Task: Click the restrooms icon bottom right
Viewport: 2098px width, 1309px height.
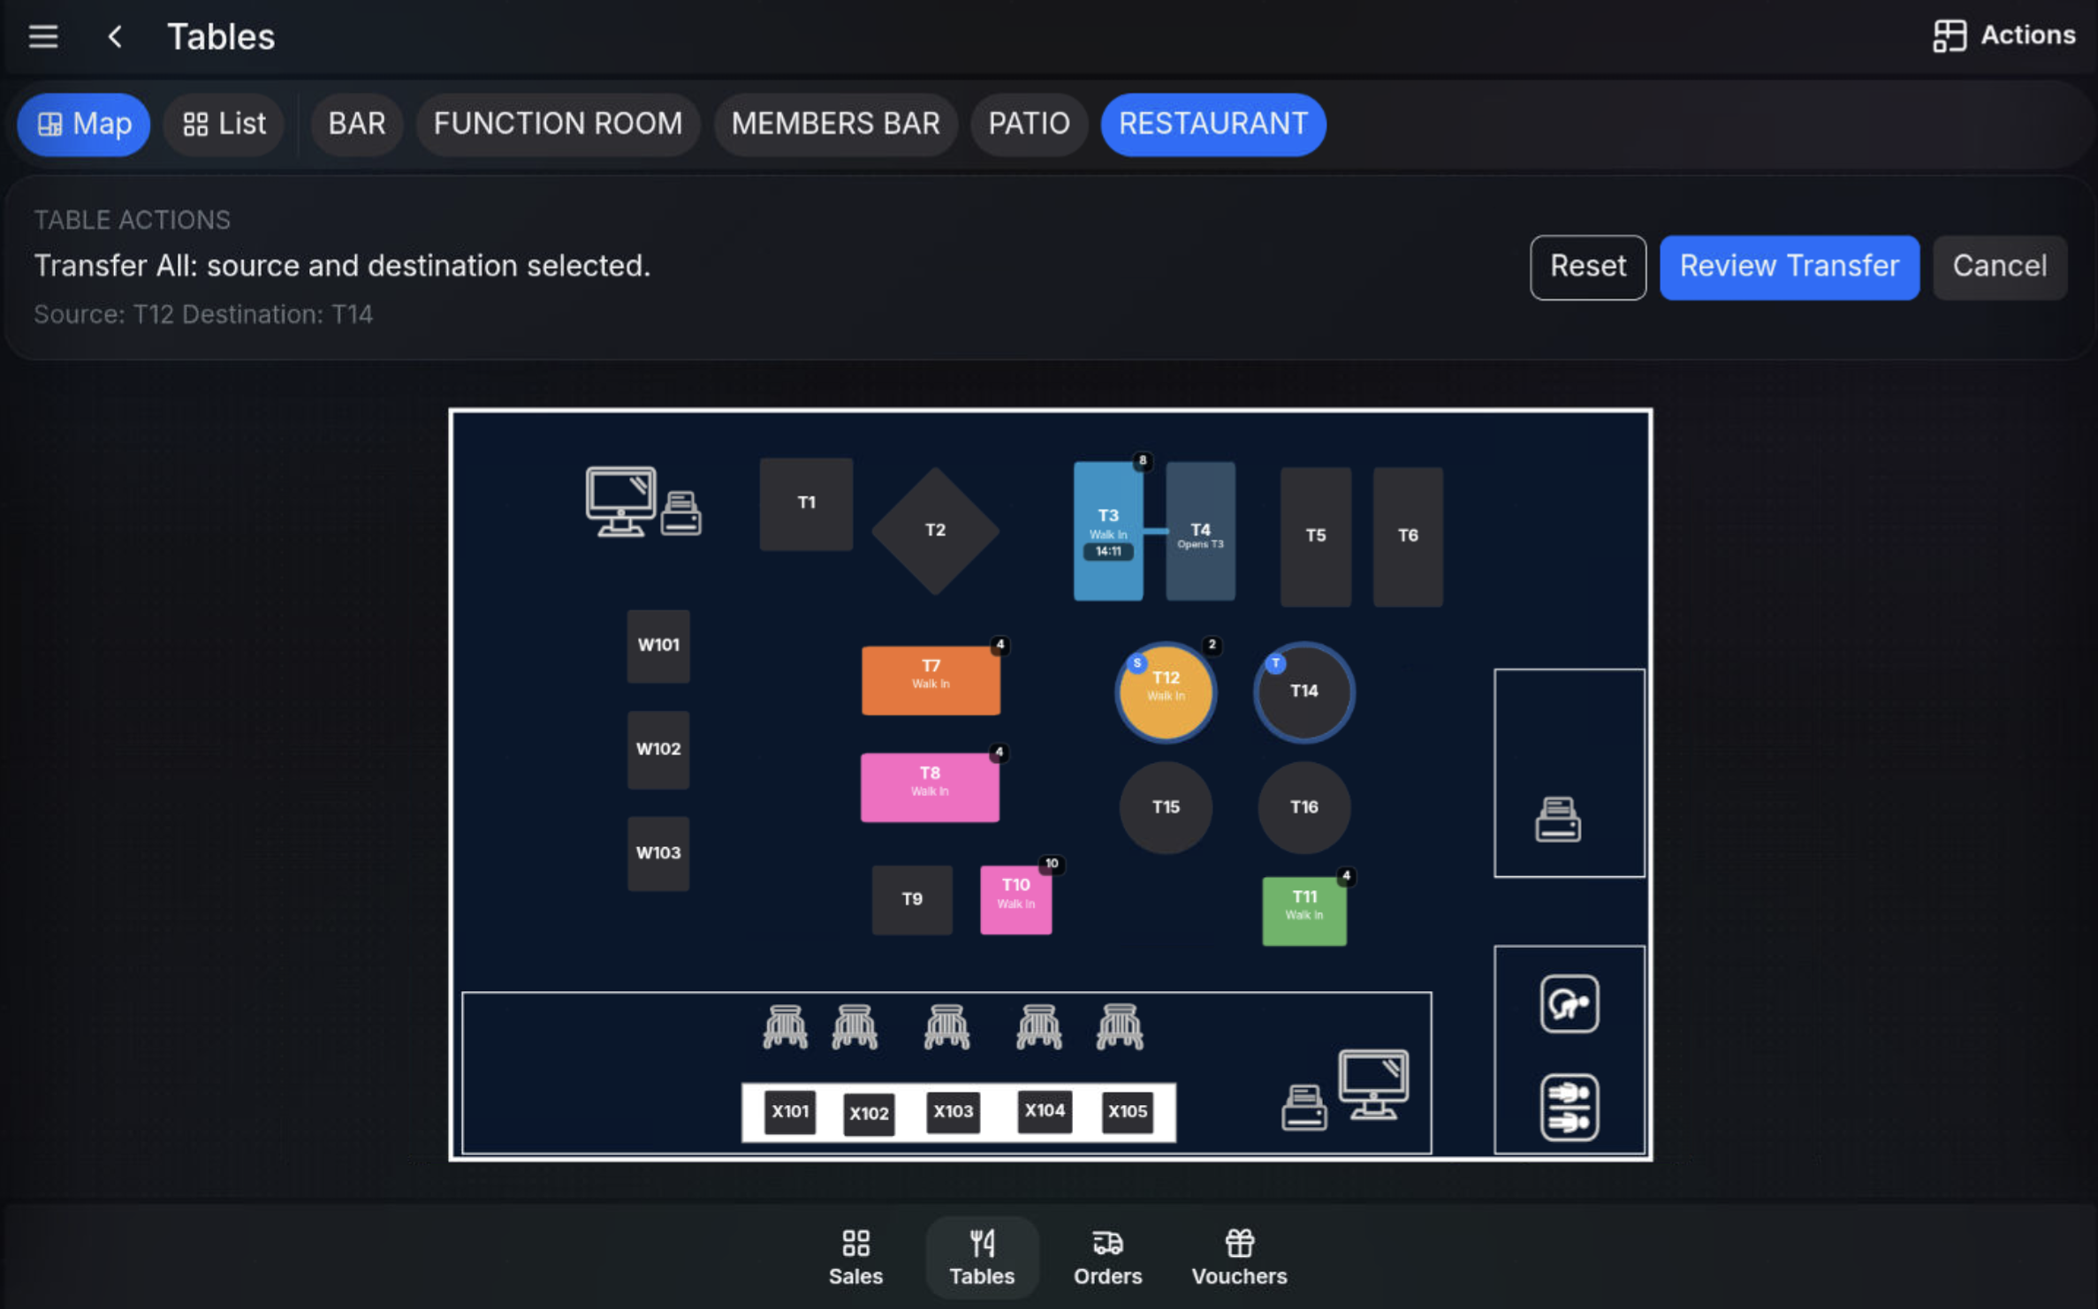Action: (x=1569, y=1108)
